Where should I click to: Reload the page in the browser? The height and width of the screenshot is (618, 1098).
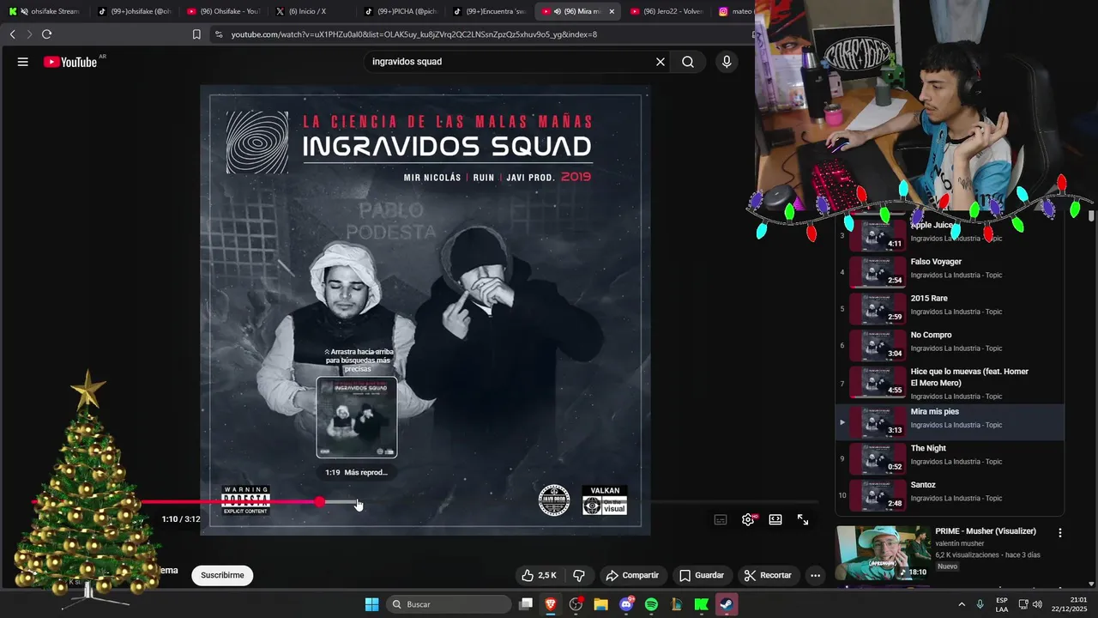click(46, 34)
